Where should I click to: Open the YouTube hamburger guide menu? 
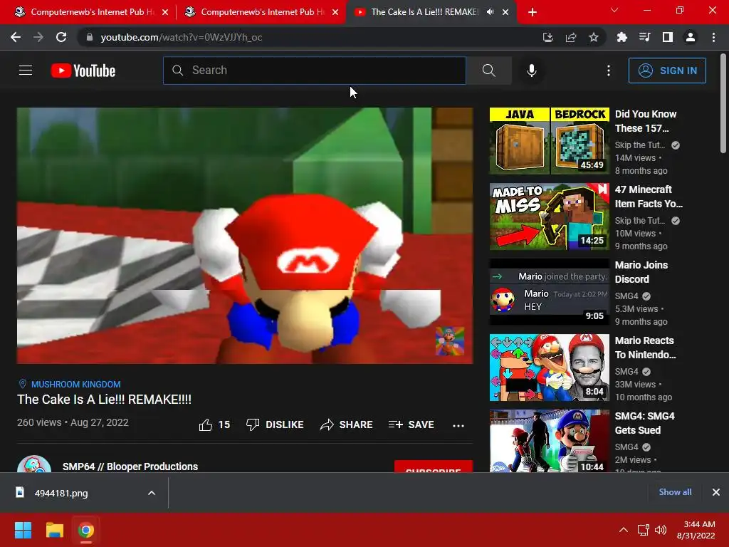pyautogui.click(x=26, y=71)
